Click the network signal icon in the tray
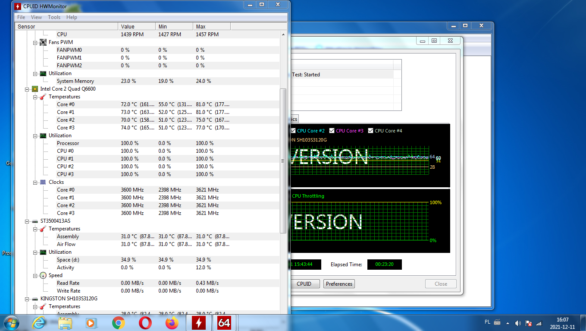Viewport: 586px width, 331px height. click(539, 323)
